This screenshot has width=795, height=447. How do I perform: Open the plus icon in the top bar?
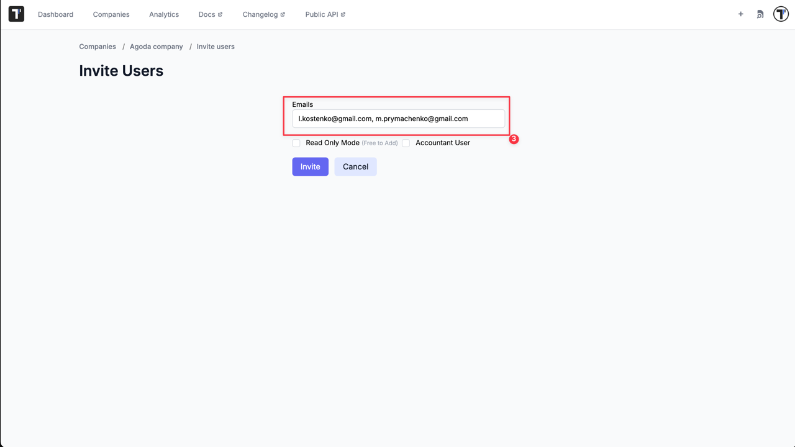click(x=740, y=14)
